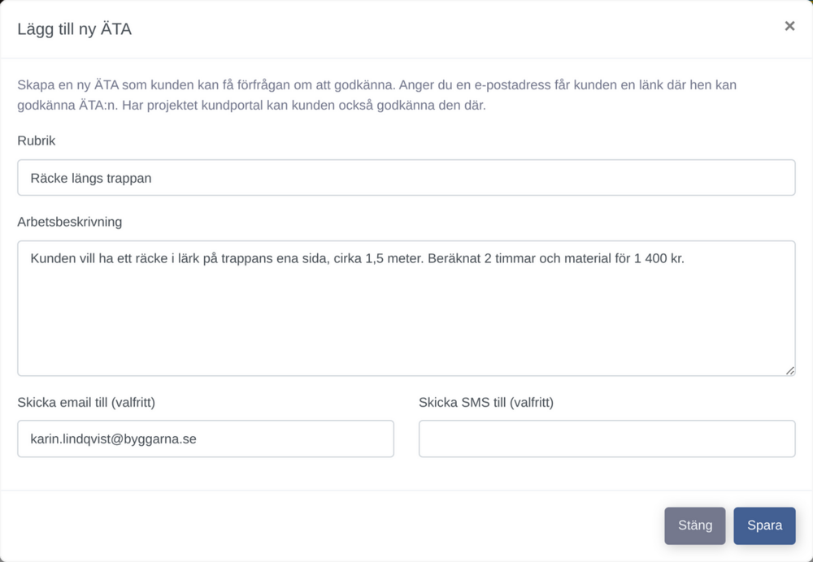Place cursor after '1 400 kr.' in textarea
This screenshot has width=813, height=562.
(x=686, y=258)
